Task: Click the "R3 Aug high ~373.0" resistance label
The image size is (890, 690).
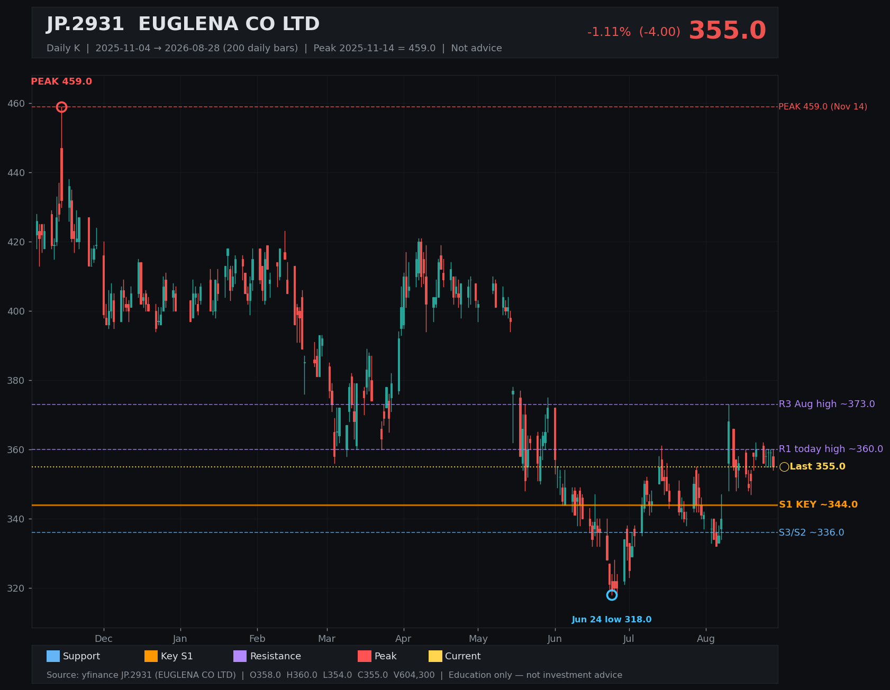Action: [827, 404]
